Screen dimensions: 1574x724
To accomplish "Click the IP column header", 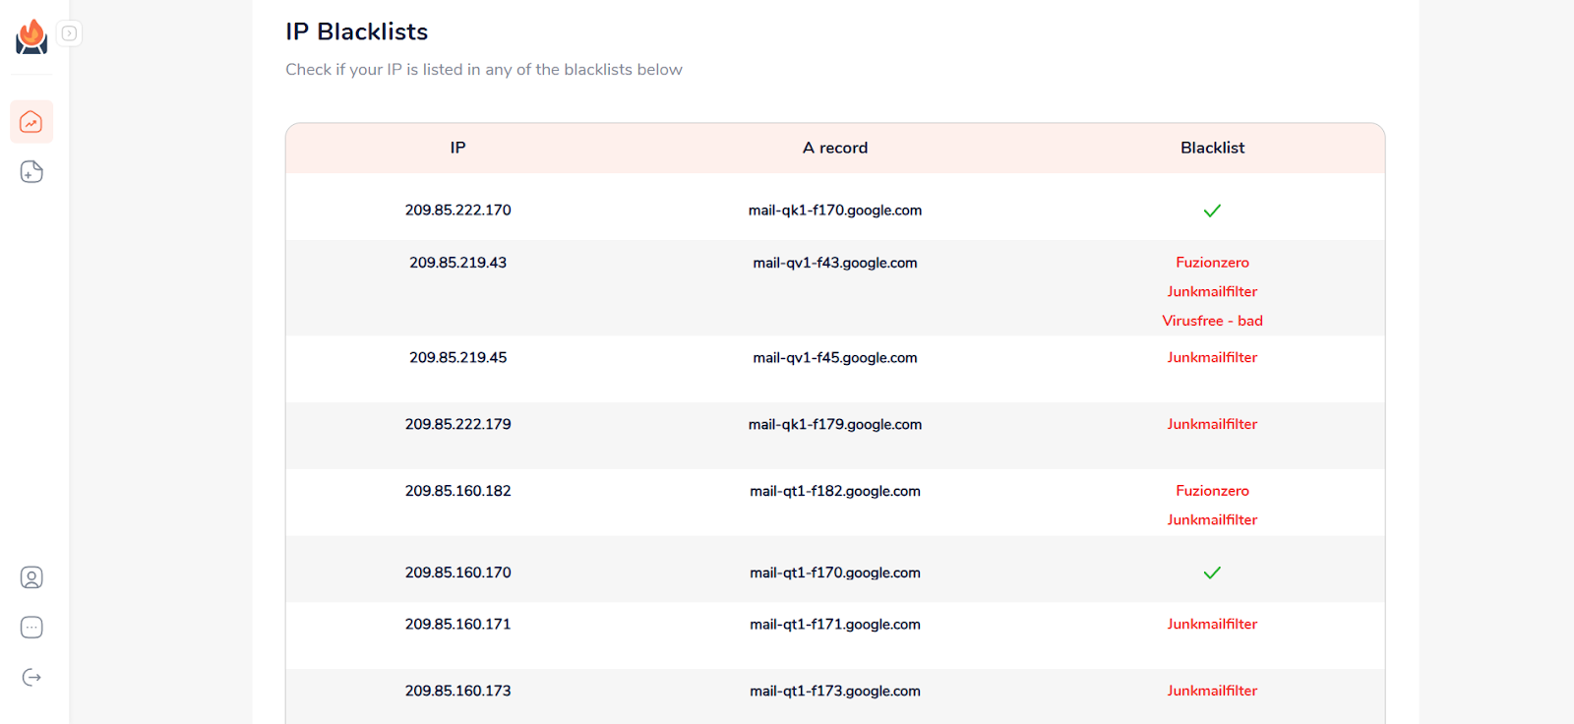I will (x=457, y=148).
